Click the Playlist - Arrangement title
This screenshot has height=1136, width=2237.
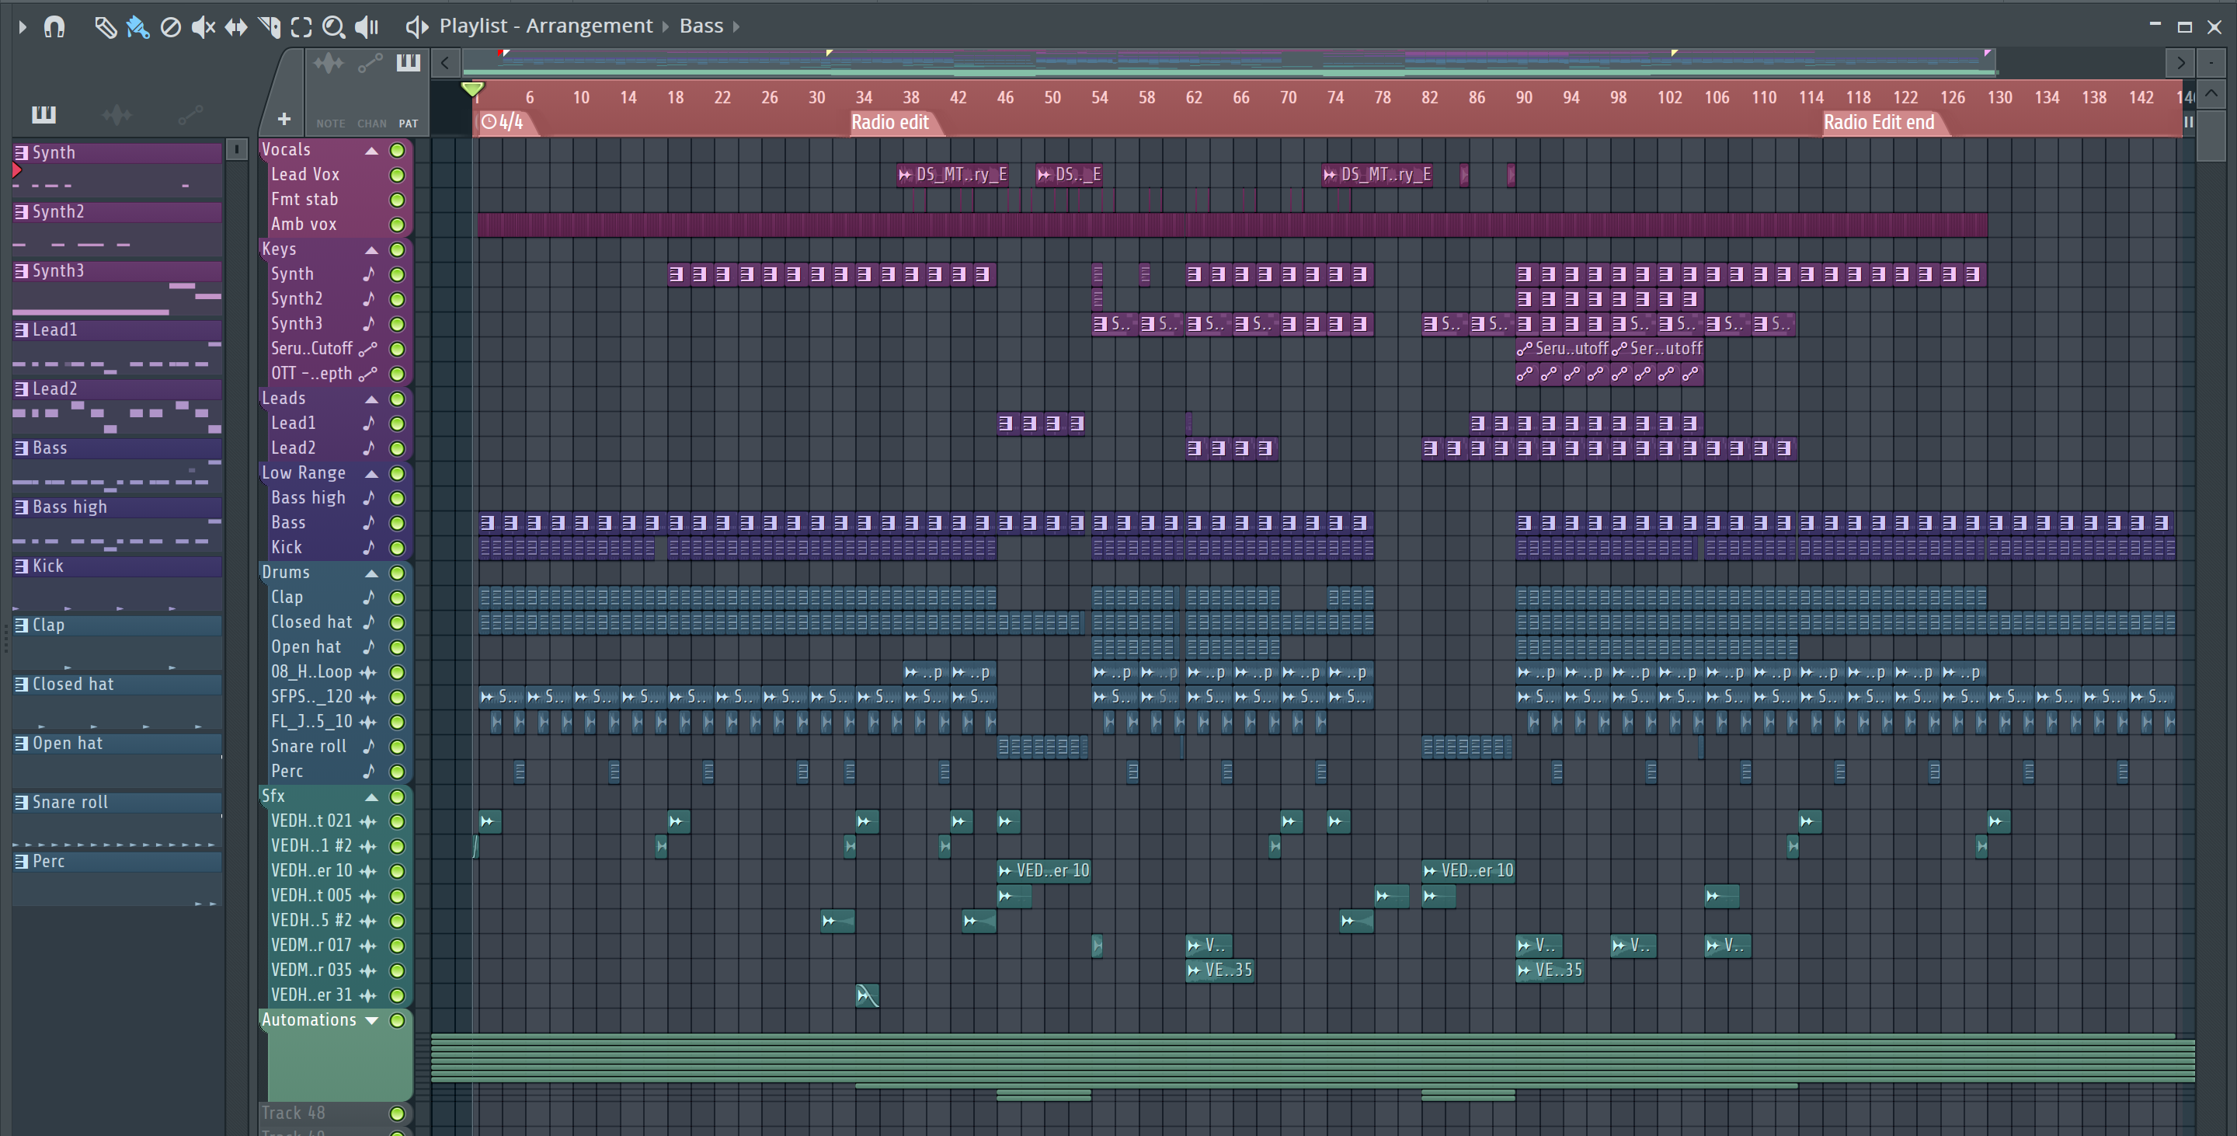click(x=545, y=26)
